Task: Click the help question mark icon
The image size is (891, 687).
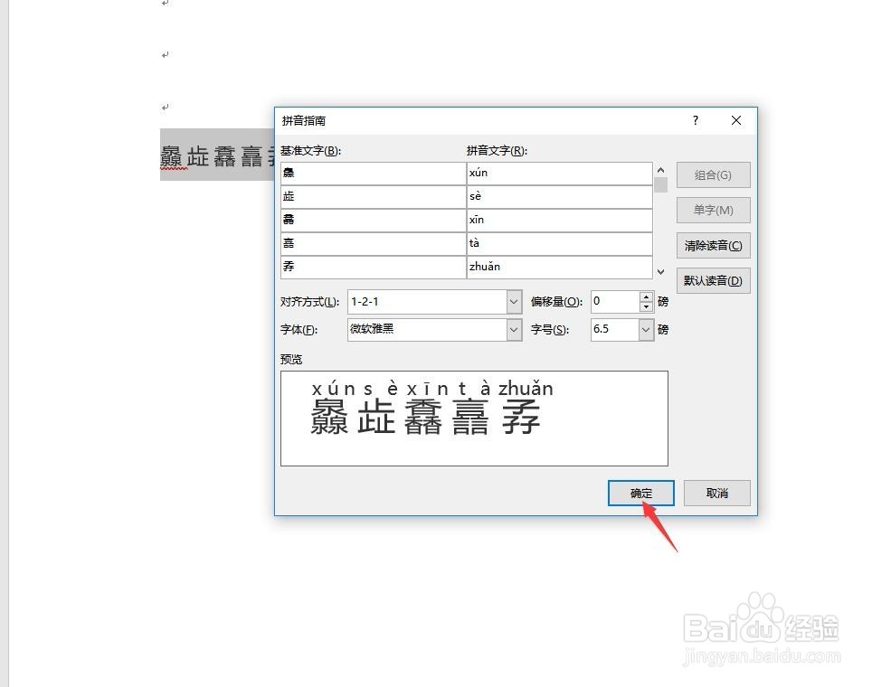Action: pos(695,120)
